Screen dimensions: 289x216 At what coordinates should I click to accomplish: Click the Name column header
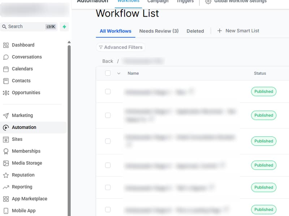pos(133,73)
